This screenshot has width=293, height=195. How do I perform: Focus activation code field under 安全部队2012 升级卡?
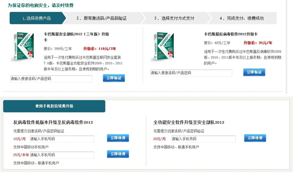[51, 79]
